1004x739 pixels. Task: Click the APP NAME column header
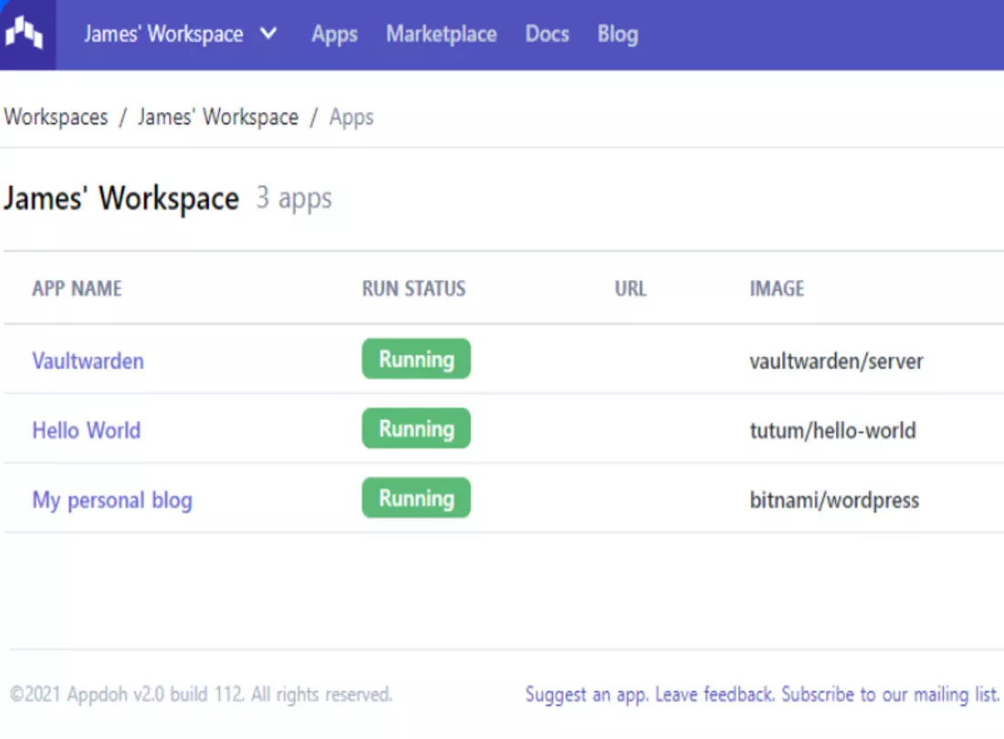pos(77,289)
